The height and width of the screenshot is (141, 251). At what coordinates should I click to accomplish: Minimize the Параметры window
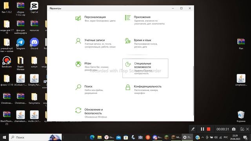click(x=173, y=8)
